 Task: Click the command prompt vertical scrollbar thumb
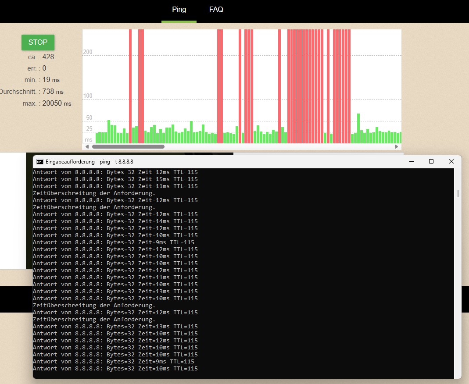tap(458, 193)
